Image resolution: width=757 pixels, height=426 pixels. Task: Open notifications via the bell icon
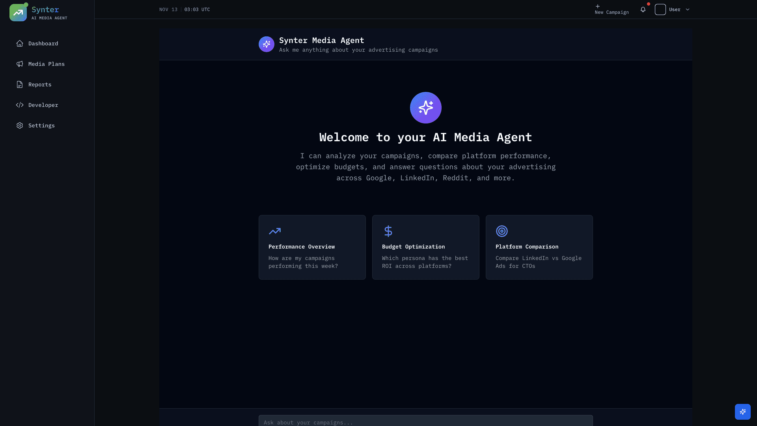[643, 9]
